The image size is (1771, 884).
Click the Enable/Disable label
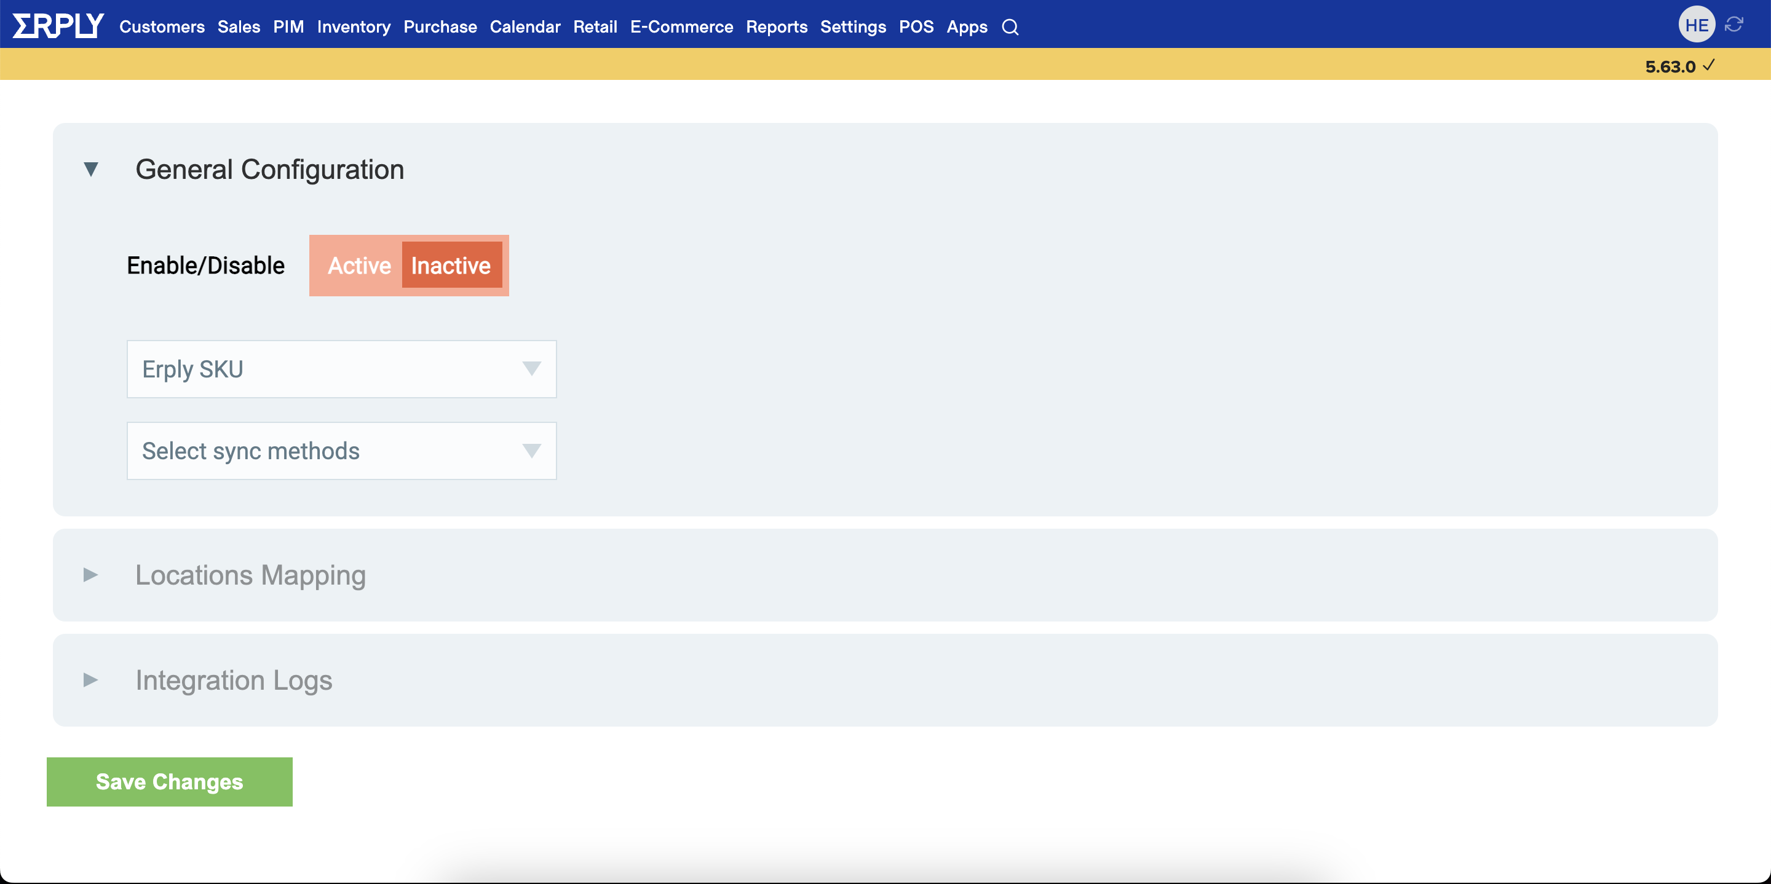(205, 266)
